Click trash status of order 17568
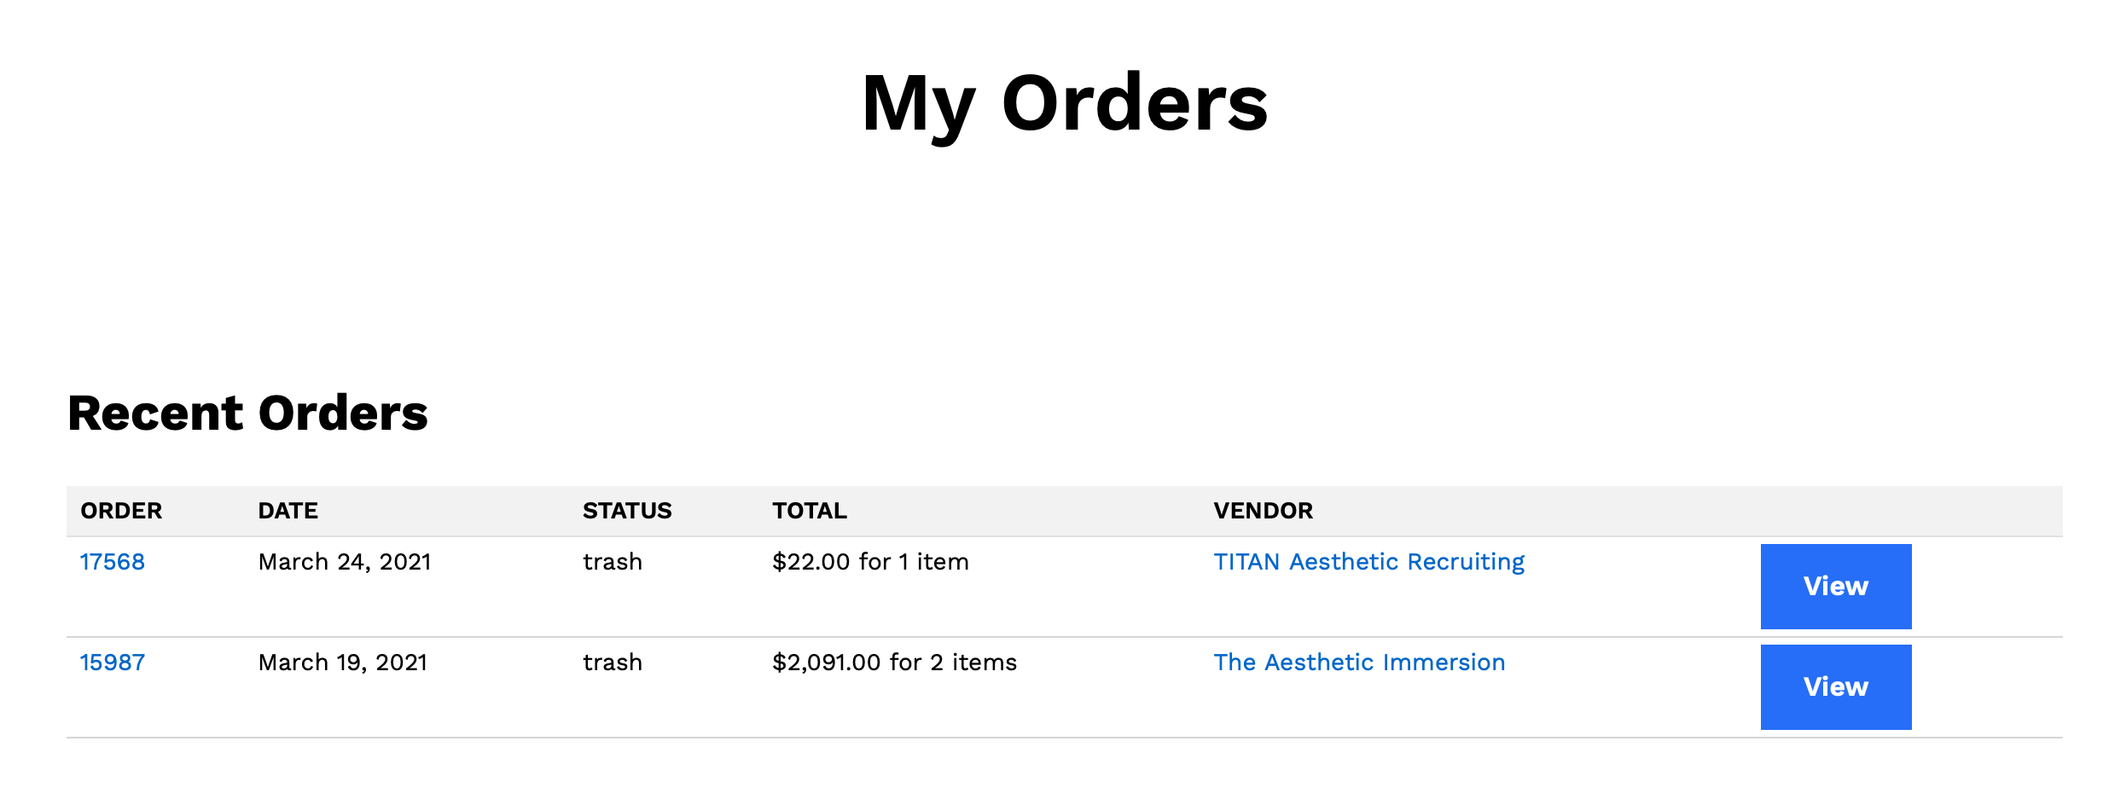This screenshot has width=2109, height=793. (613, 562)
